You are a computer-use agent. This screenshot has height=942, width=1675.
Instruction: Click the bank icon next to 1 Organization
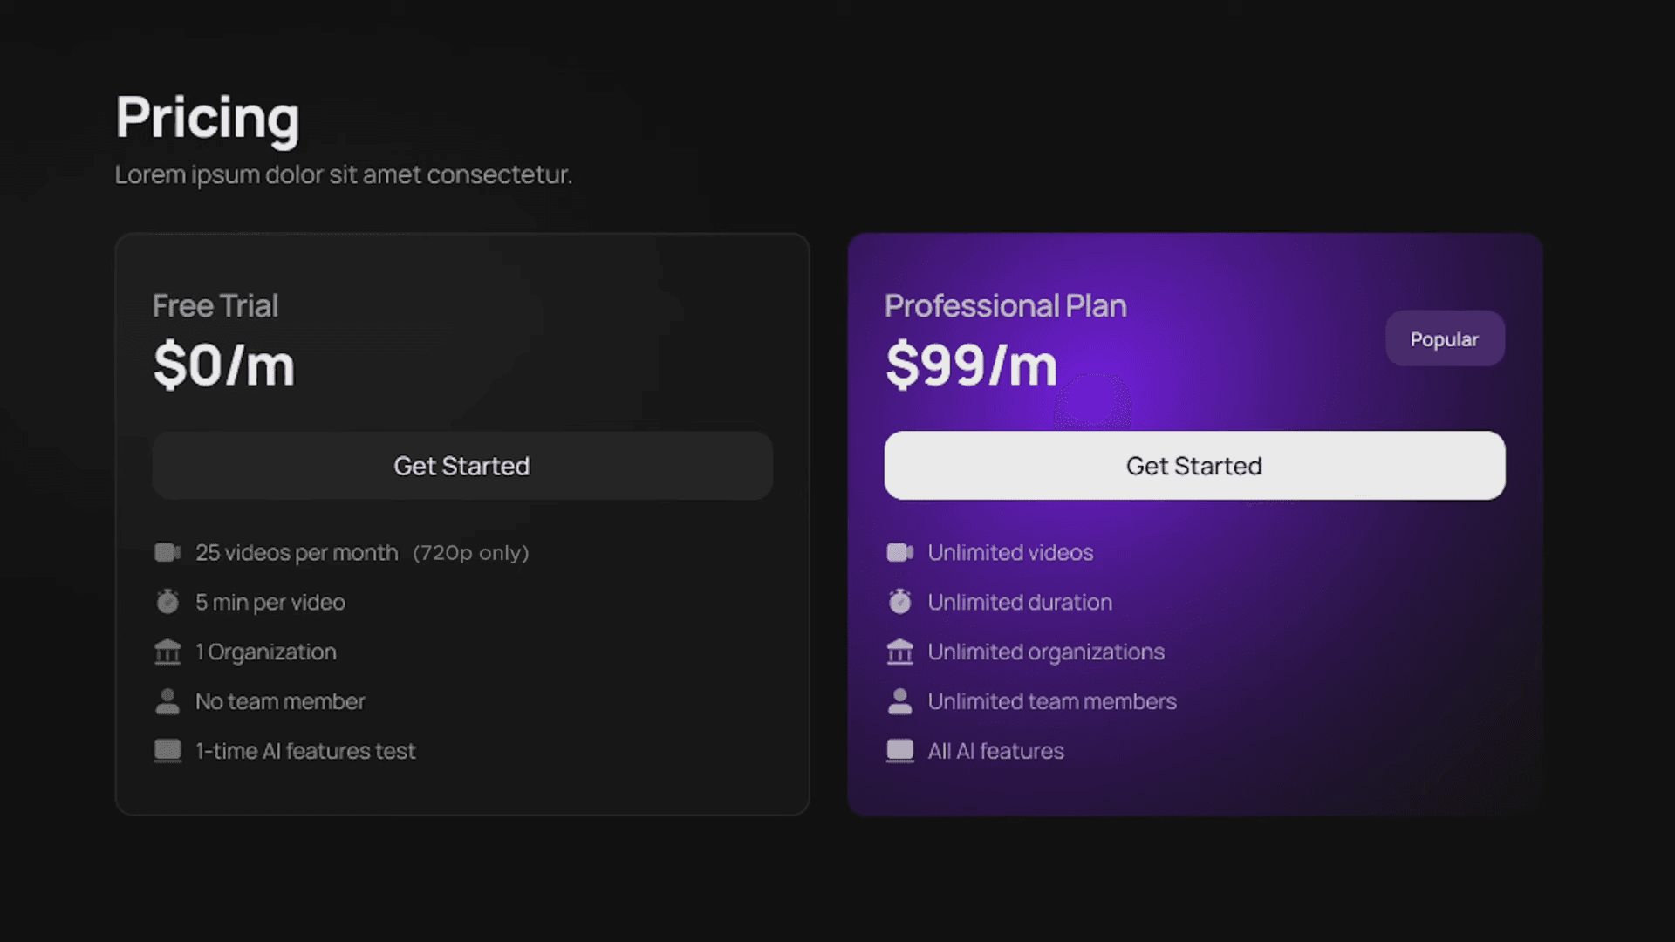coord(167,652)
